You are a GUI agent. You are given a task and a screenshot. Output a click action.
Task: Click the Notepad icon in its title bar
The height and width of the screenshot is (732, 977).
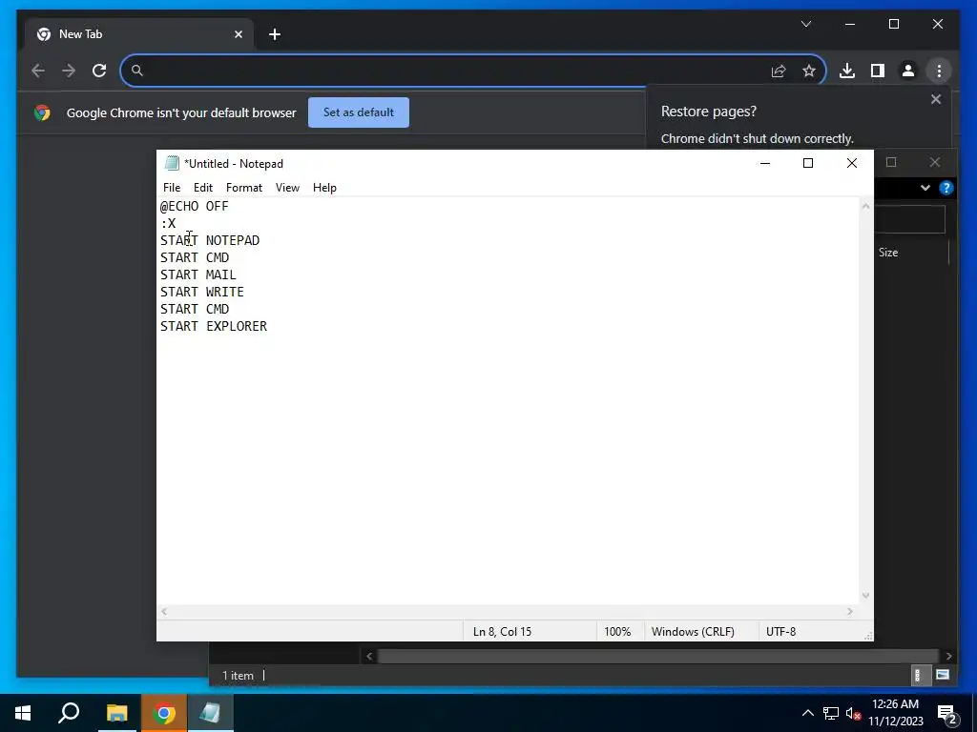tap(172, 163)
